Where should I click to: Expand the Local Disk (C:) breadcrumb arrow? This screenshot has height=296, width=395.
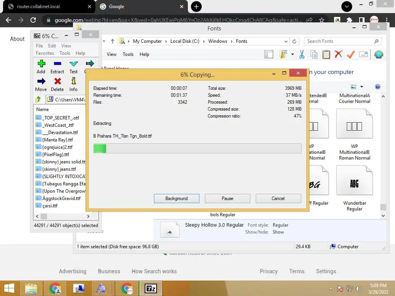click(x=204, y=41)
